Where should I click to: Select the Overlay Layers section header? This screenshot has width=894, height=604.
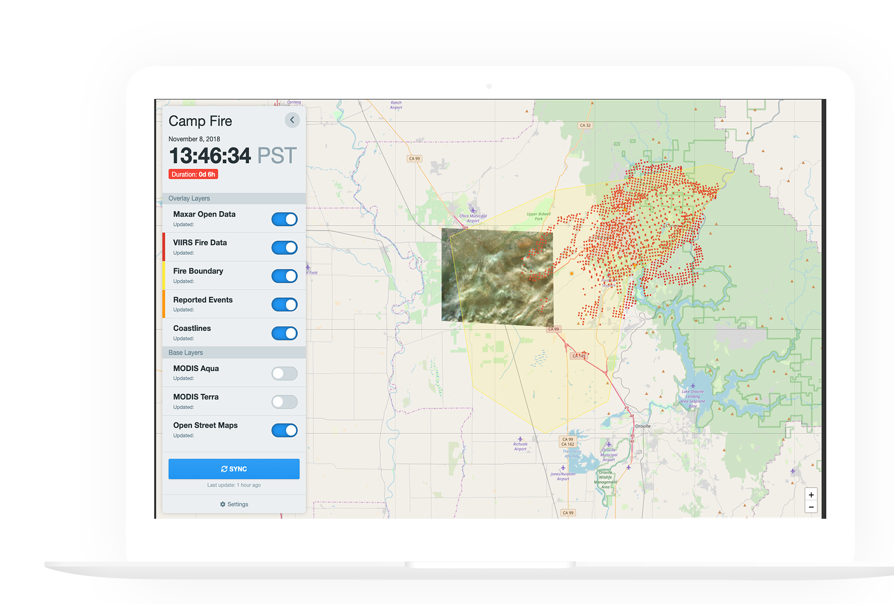(234, 198)
